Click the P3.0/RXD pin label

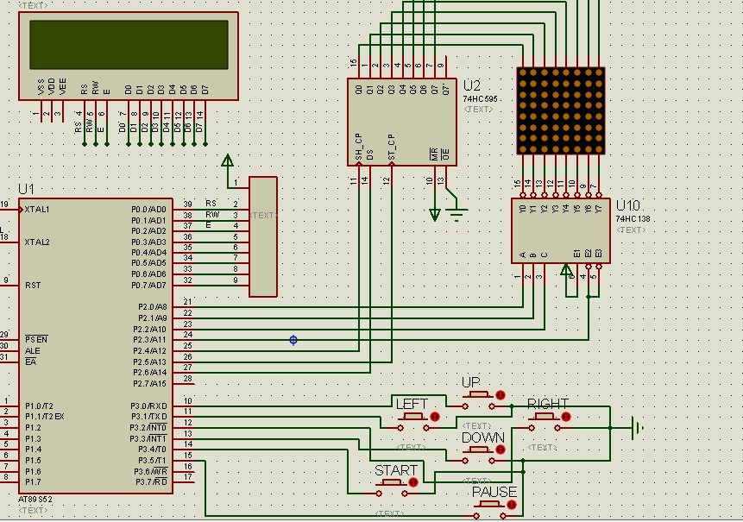pyautogui.click(x=148, y=406)
